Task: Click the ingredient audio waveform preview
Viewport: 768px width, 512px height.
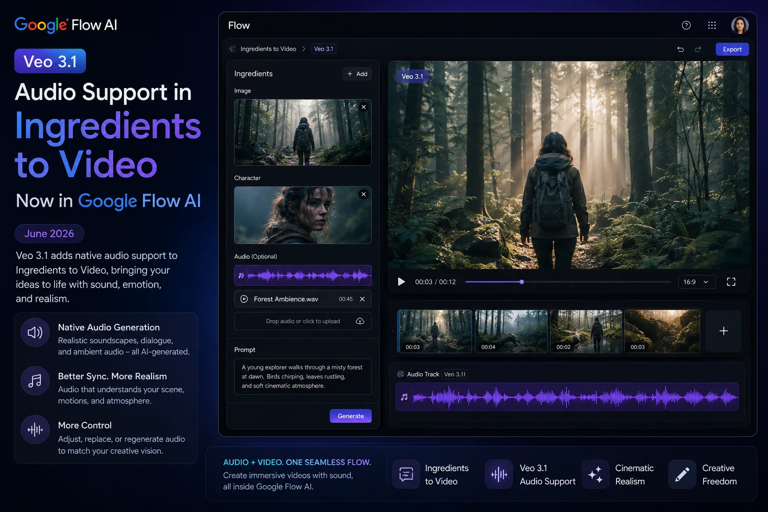Action: [x=302, y=275]
